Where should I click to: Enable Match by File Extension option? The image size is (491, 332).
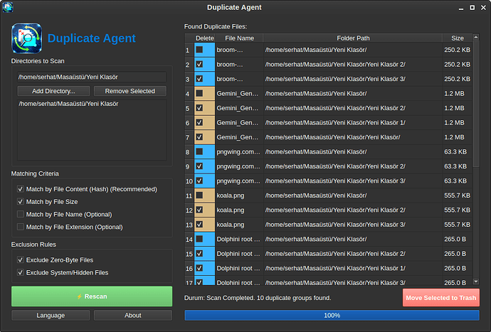click(x=21, y=227)
